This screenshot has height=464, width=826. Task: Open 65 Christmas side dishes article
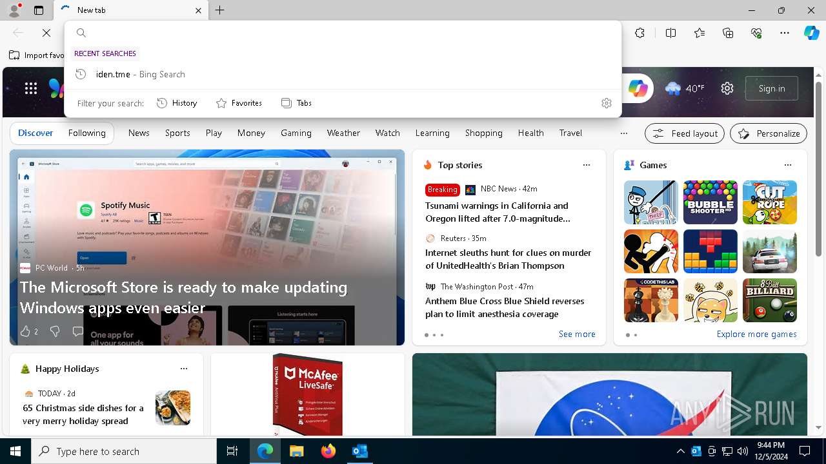click(83, 414)
